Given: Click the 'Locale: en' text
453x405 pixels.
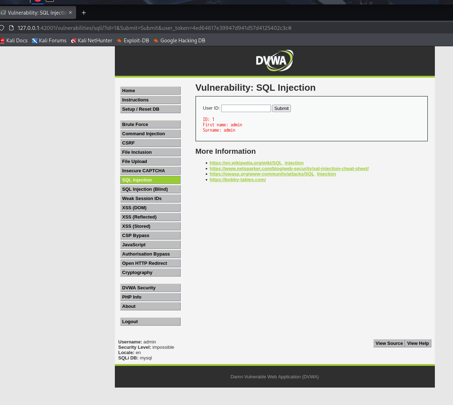Looking at the screenshot, I should (129, 353).
